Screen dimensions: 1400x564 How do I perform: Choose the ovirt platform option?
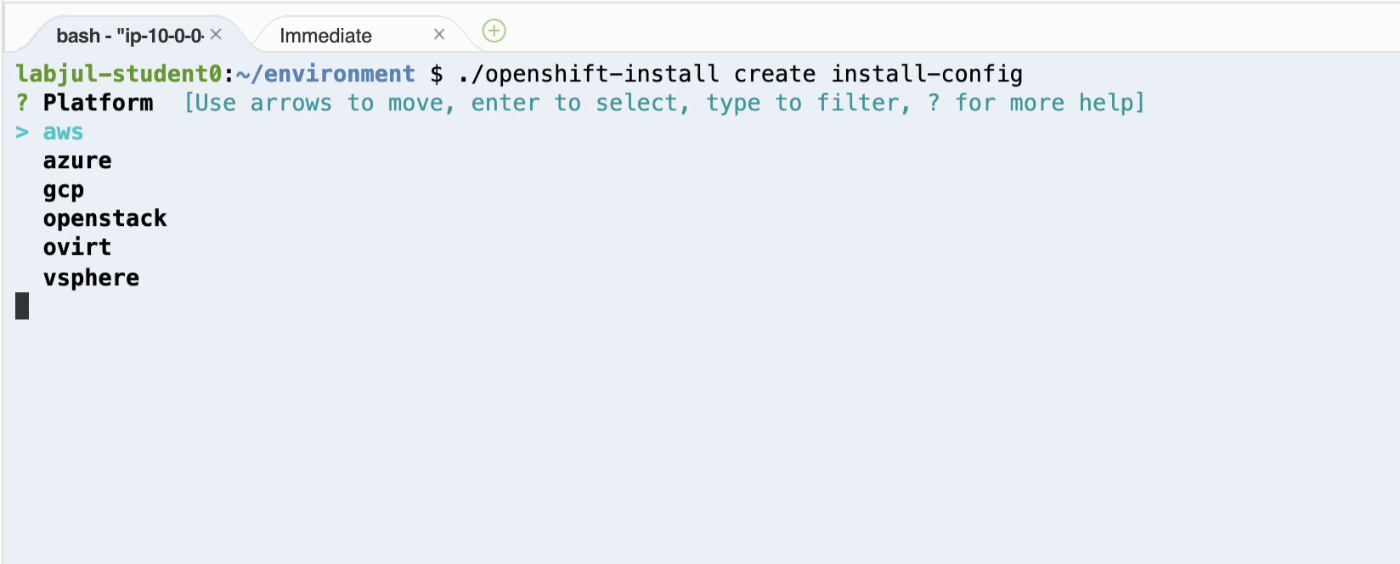pos(77,248)
